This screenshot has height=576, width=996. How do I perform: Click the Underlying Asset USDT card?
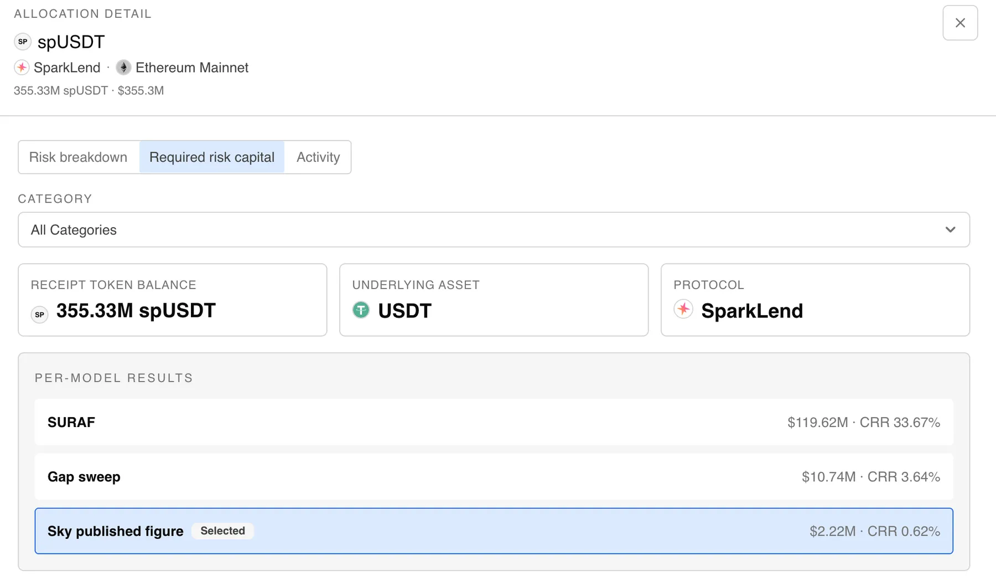[494, 300]
